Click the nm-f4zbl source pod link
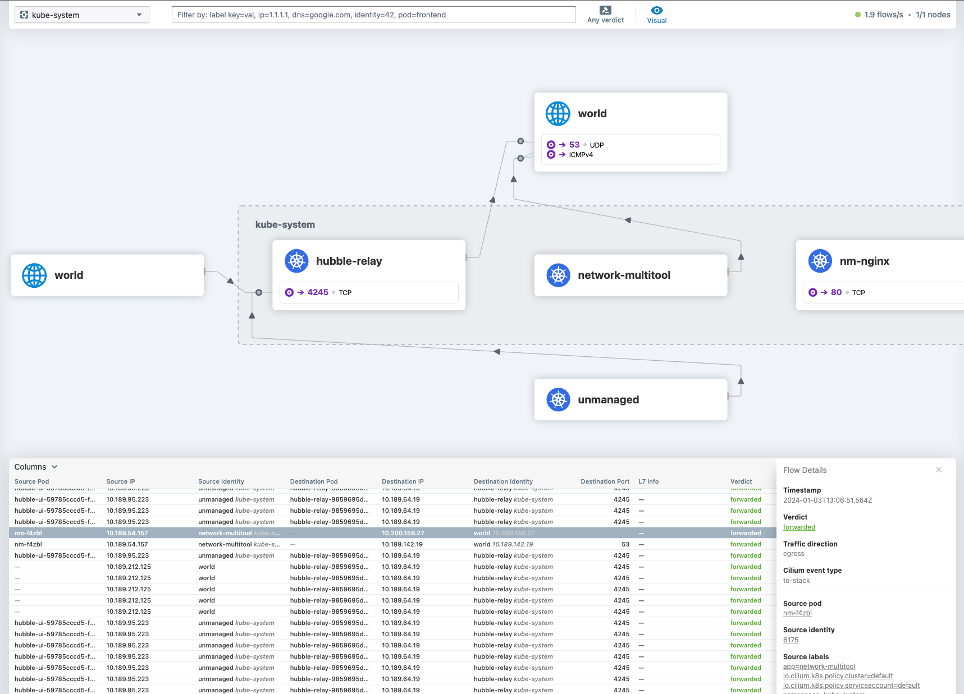The image size is (964, 694). click(x=797, y=613)
